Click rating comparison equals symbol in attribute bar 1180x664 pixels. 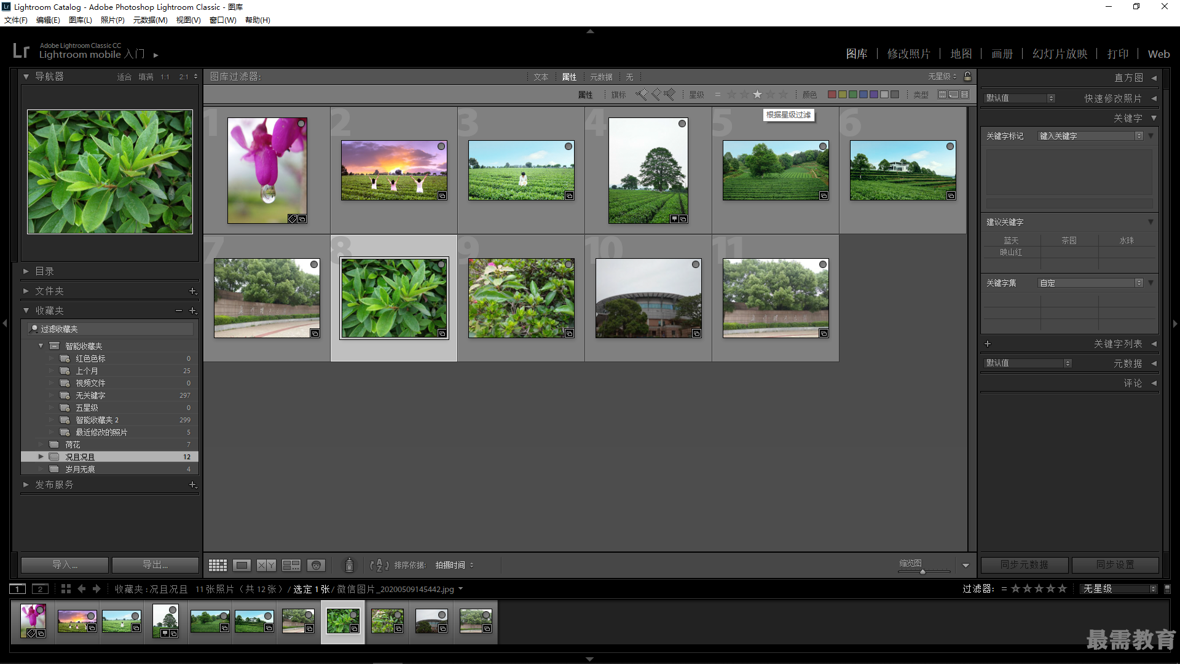pos(717,94)
